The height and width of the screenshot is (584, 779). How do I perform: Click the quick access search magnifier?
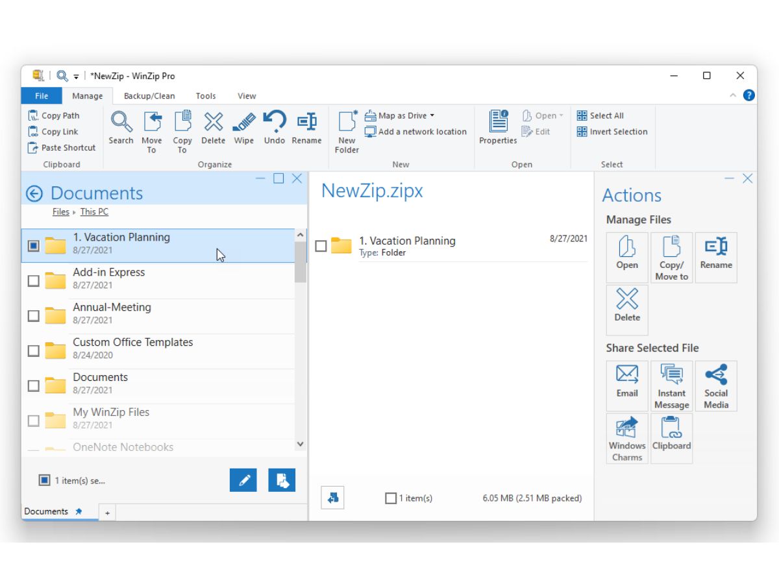click(62, 76)
